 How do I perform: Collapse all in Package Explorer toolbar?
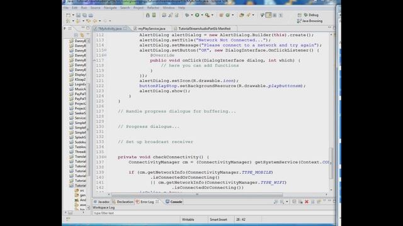coord(76,35)
